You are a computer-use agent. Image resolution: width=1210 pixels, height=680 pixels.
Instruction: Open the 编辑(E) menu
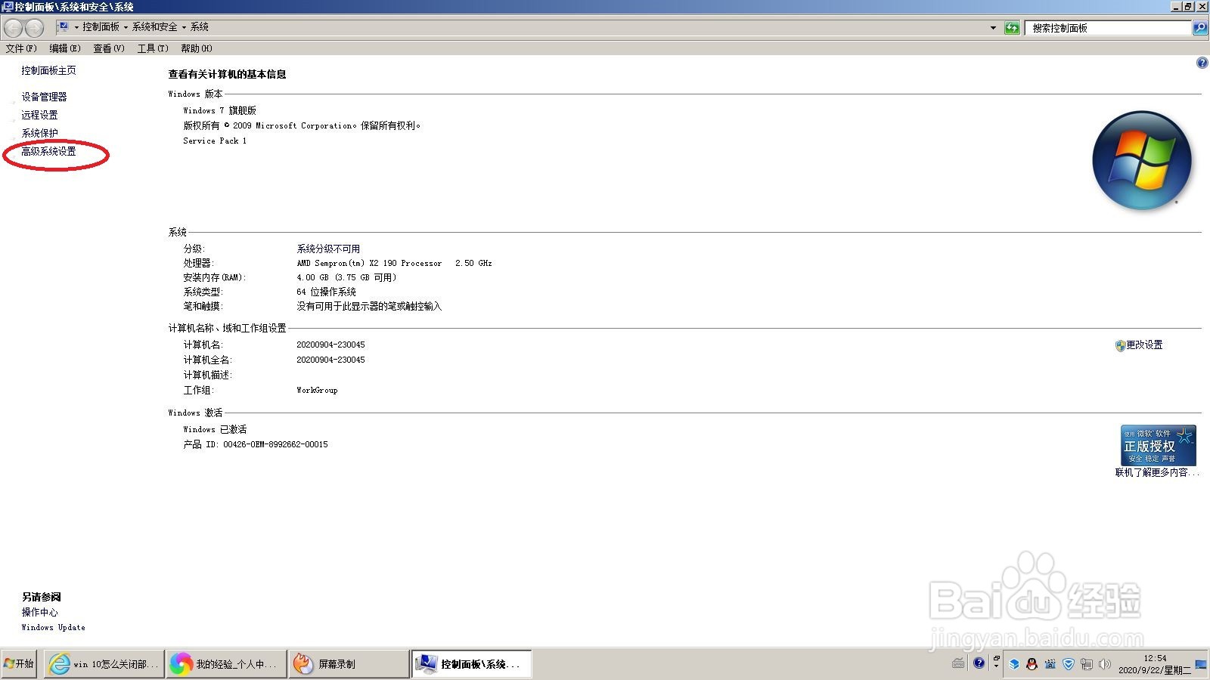(65, 48)
